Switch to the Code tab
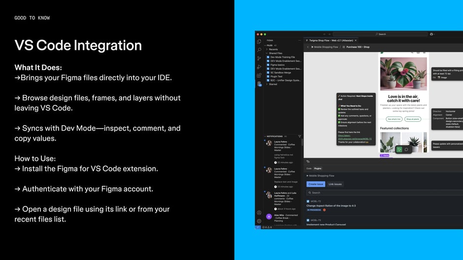Screen dimensions: 463x260 (309, 168)
